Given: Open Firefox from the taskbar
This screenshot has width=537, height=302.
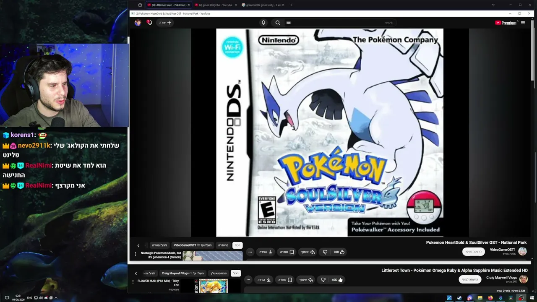Looking at the screenshot, I should tap(490, 298).
